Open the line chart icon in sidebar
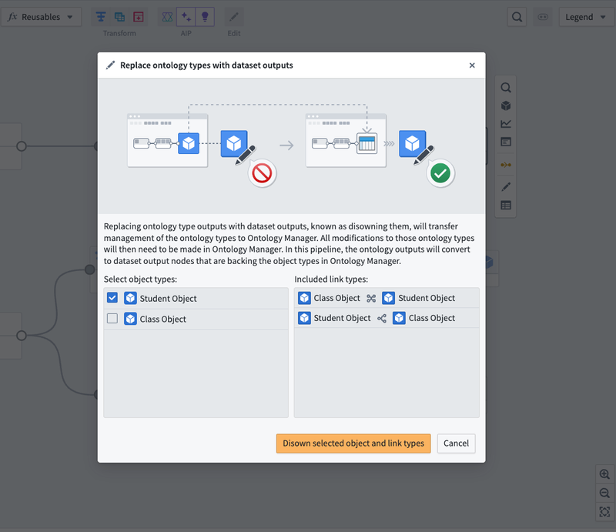Image resolution: width=616 pixels, height=532 pixels. tap(506, 123)
